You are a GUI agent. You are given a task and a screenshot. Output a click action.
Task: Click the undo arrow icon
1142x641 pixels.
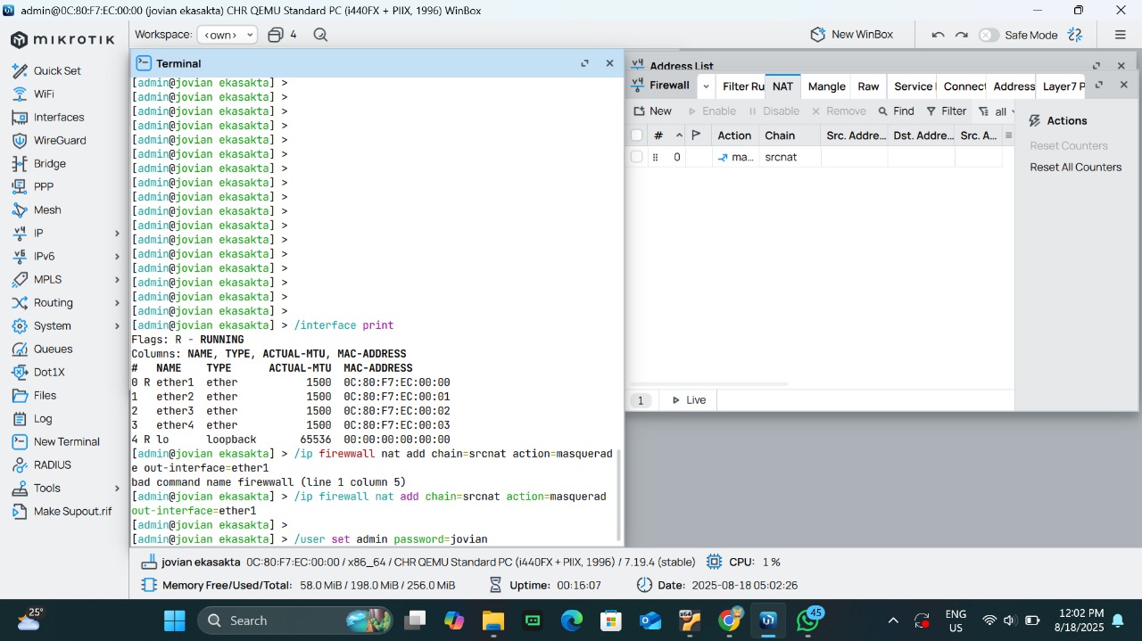938,35
